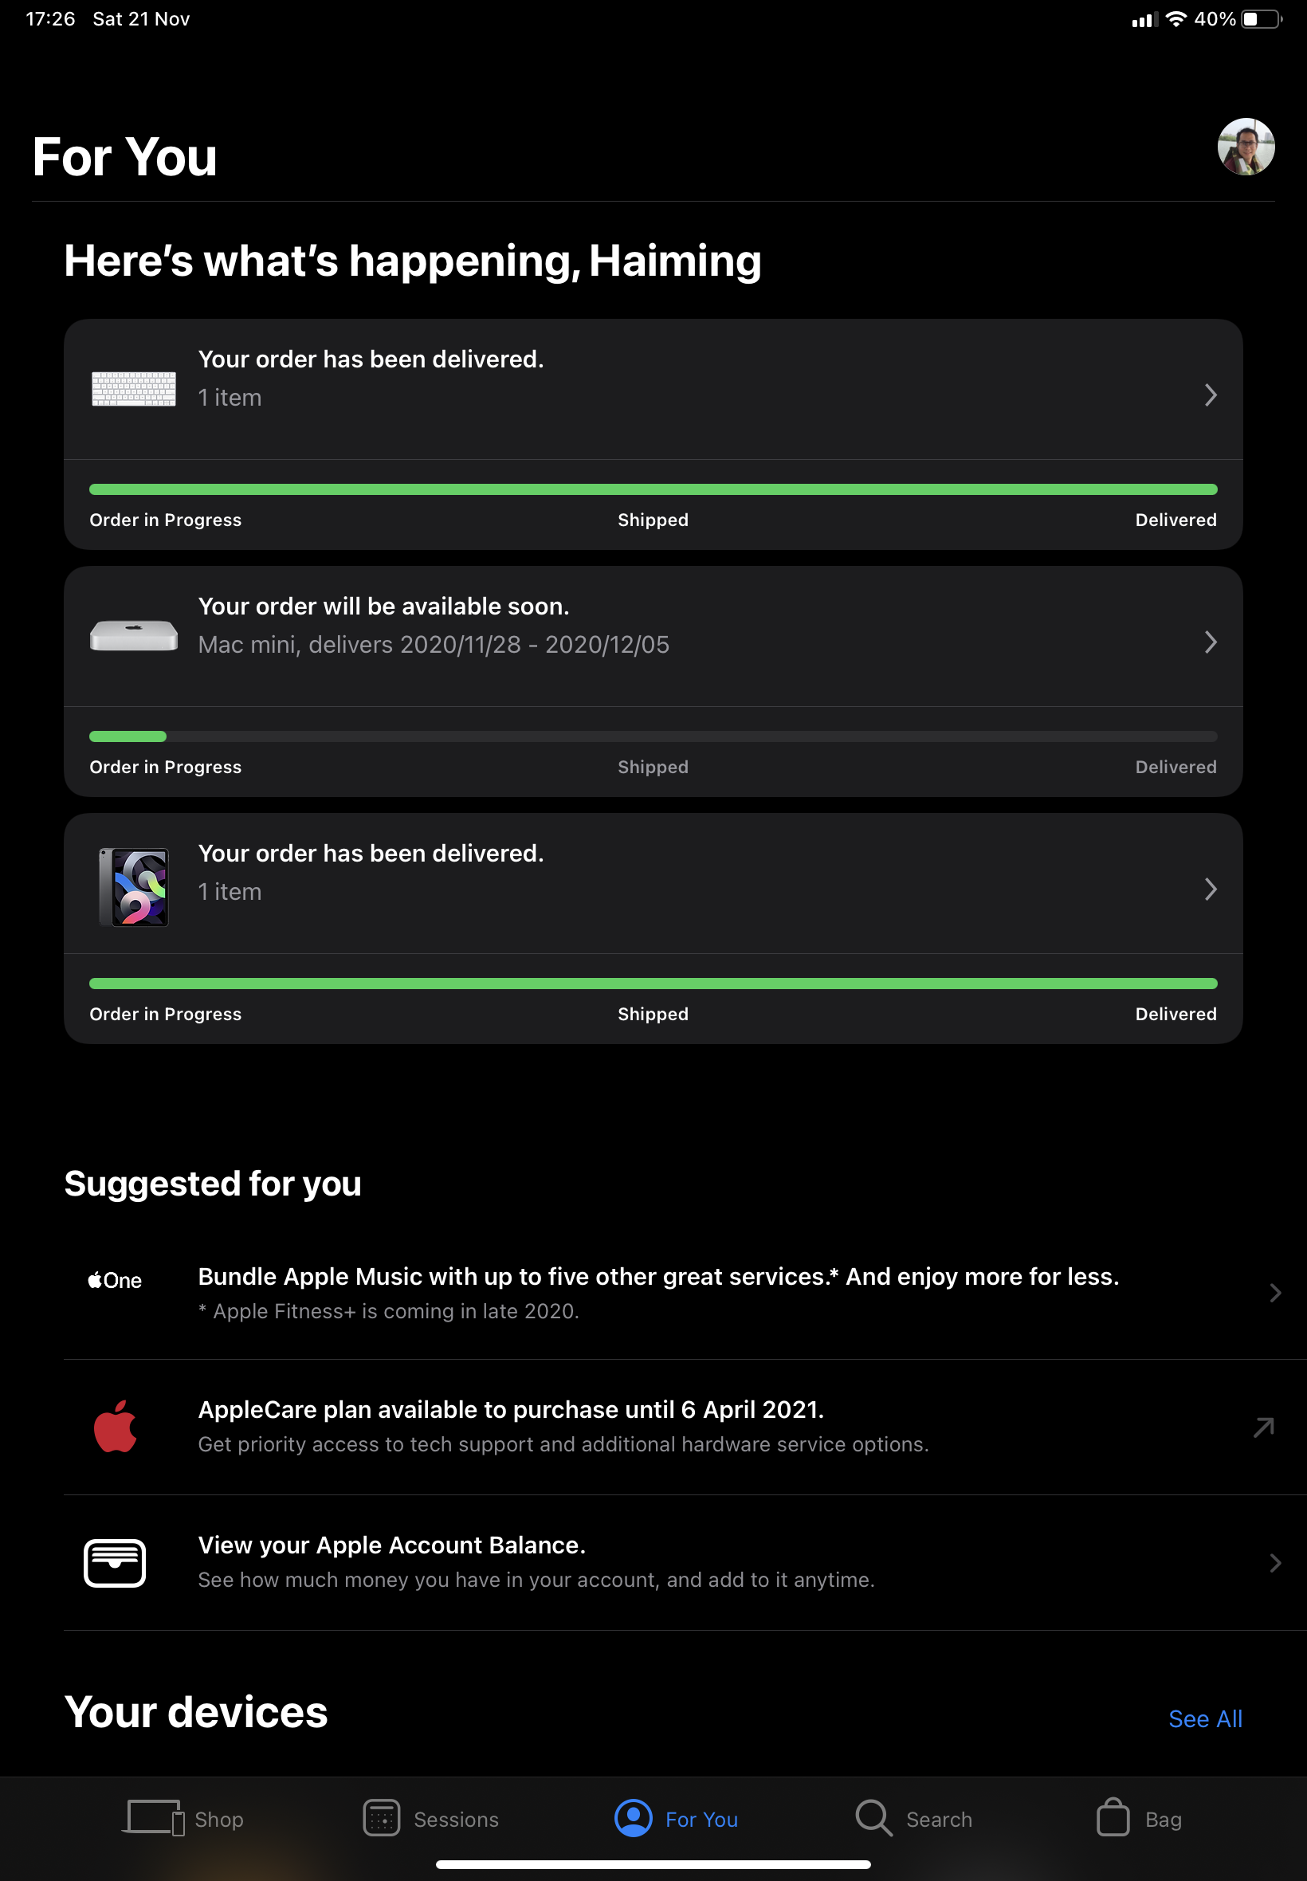Image resolution: width=1307 pixels, height=1881 pixels.
Task: Tap the Apple One logo icon
Action: [115, 1280]
